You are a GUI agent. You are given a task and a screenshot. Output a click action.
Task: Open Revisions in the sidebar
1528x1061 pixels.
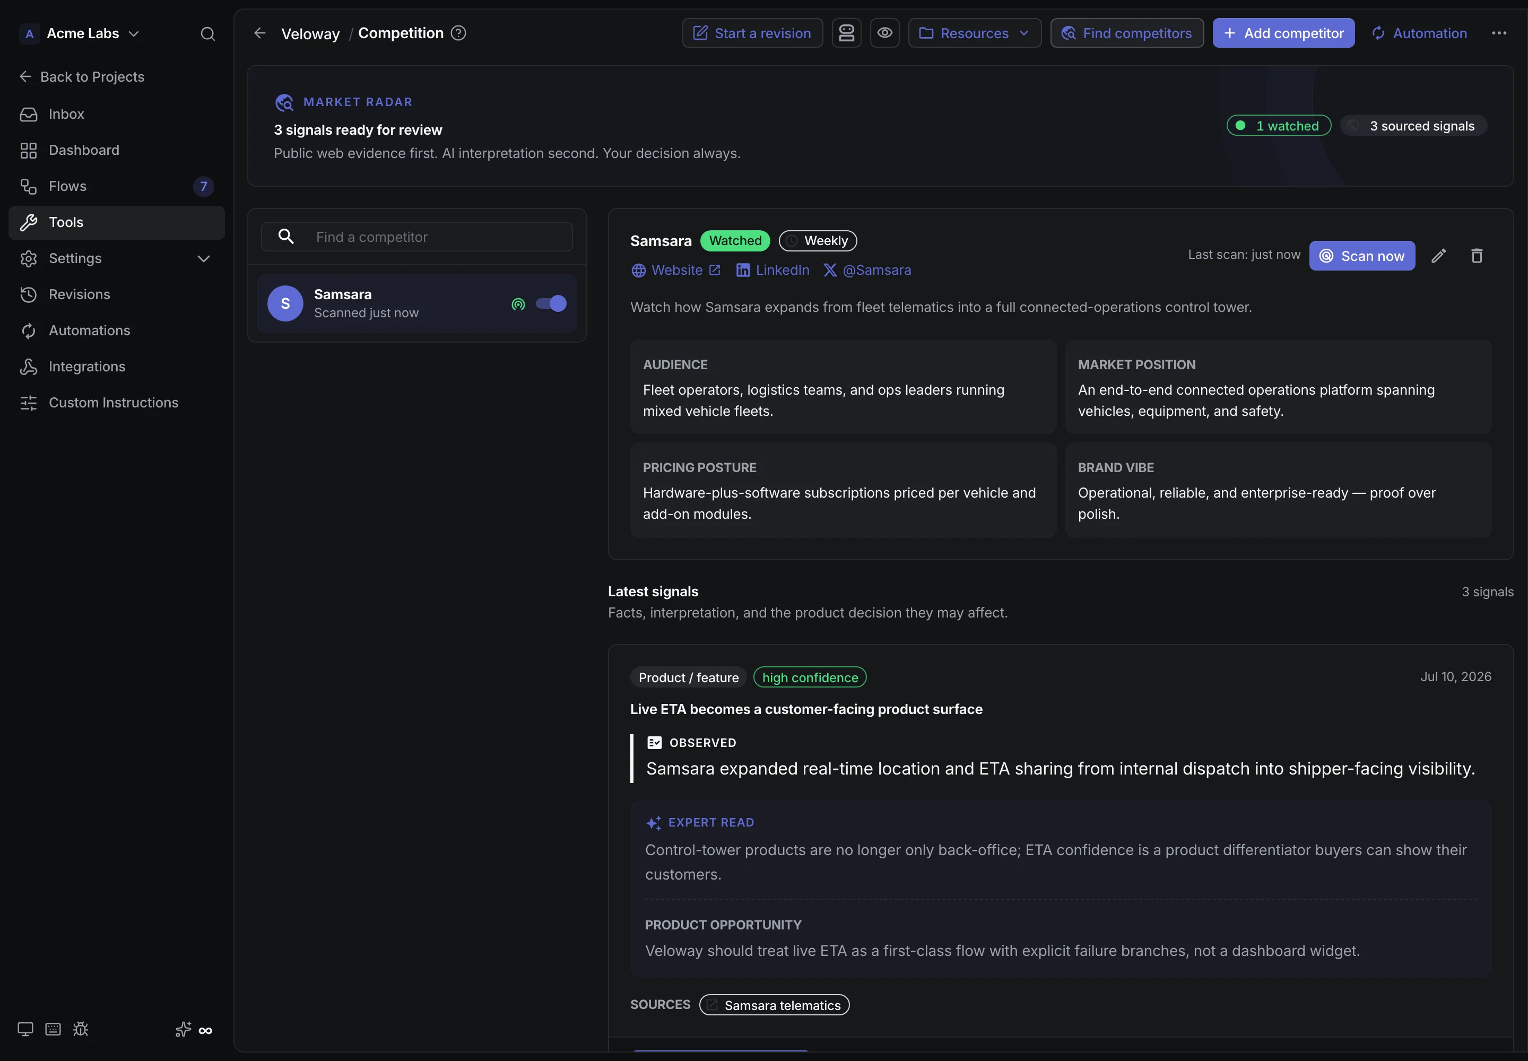click(116, 294)
